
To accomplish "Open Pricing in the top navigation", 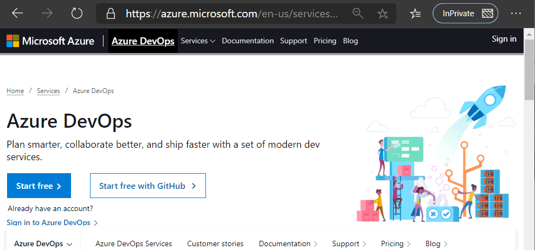I will pyautogui.click(x=325, y=41).
